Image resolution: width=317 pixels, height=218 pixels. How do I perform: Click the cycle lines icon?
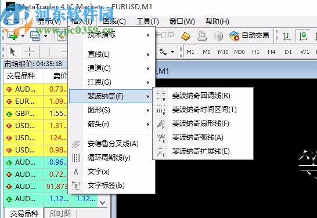point(76,158)
